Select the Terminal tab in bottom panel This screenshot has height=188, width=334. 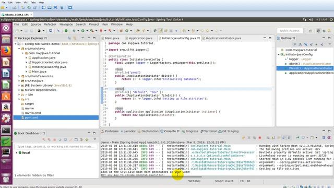pos(208,131)
